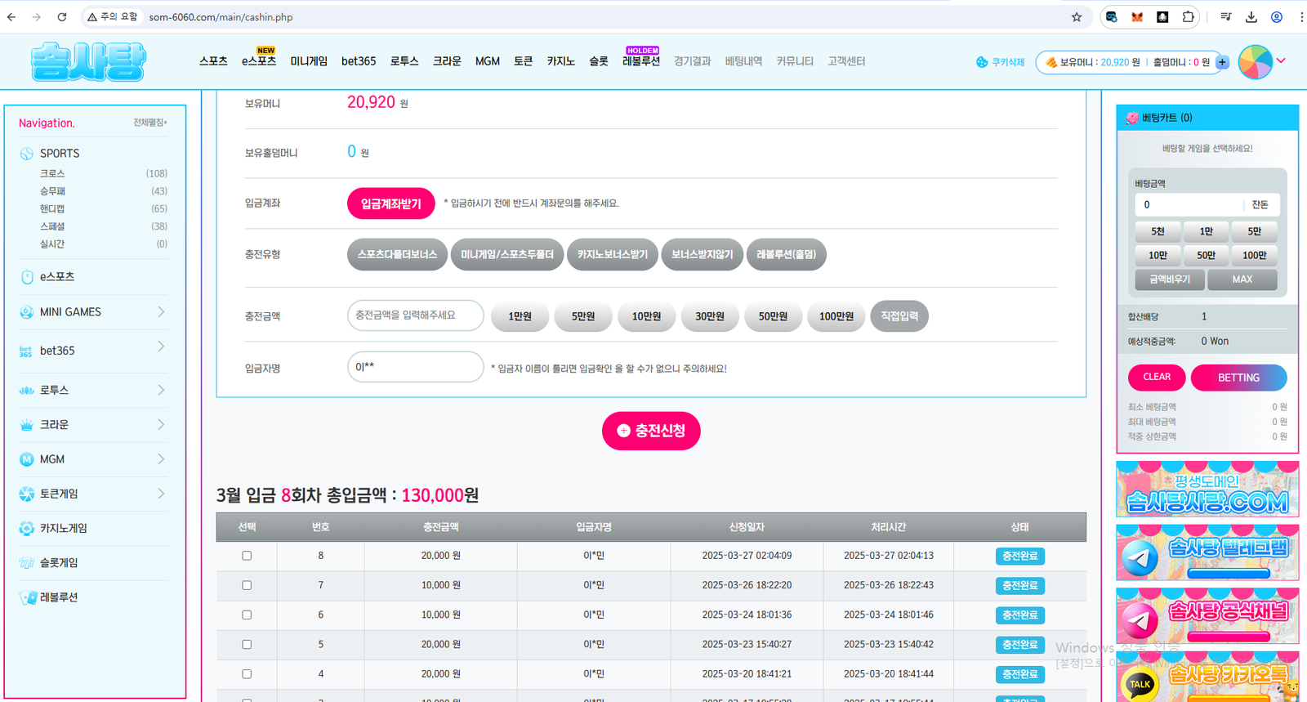Click the 쿠키삭제 cookie icon

[982, 62]
